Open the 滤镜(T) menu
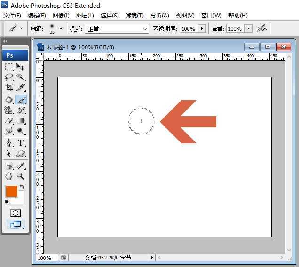The width and height of the screenshot is (299, 267). pyautogui.click(x=134, y=16)
